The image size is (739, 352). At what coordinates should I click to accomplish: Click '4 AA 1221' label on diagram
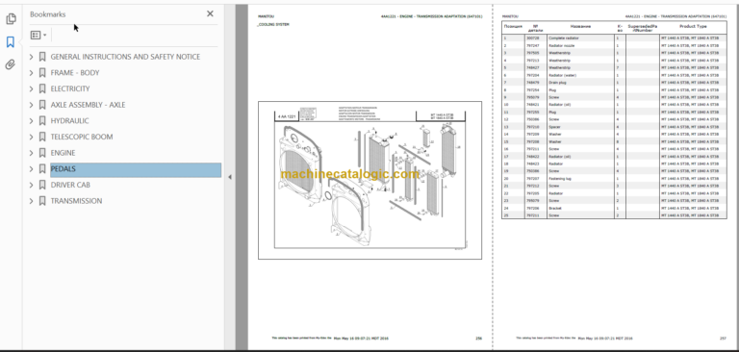pyautogui.click(x=286, y=116)
